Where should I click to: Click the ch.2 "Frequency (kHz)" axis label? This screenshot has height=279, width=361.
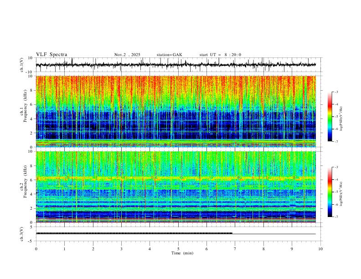coord(26,181)
